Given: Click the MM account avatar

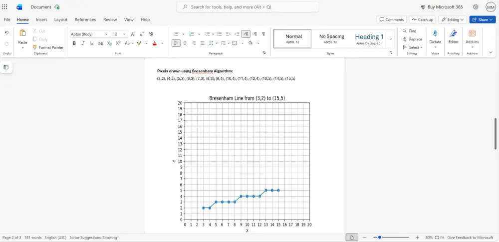Looking at the screenshot, I should 491,7.
